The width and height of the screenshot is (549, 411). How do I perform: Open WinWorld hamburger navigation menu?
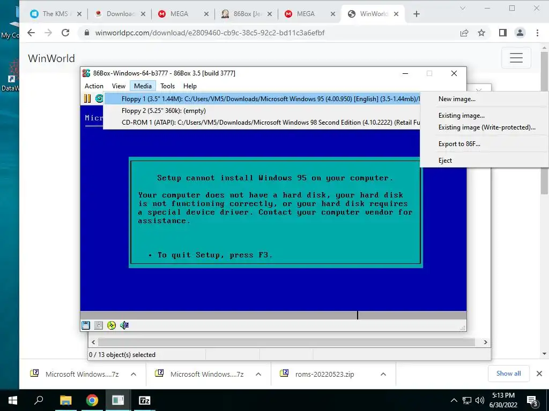pos(516,58)
